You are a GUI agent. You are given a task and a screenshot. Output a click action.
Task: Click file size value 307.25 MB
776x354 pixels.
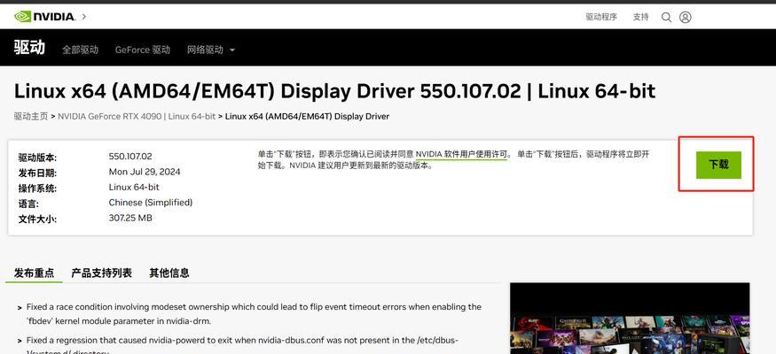(x=130, y=218)
